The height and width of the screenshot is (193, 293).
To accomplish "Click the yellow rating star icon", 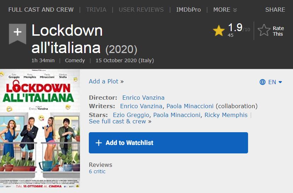I will point(219,31).
